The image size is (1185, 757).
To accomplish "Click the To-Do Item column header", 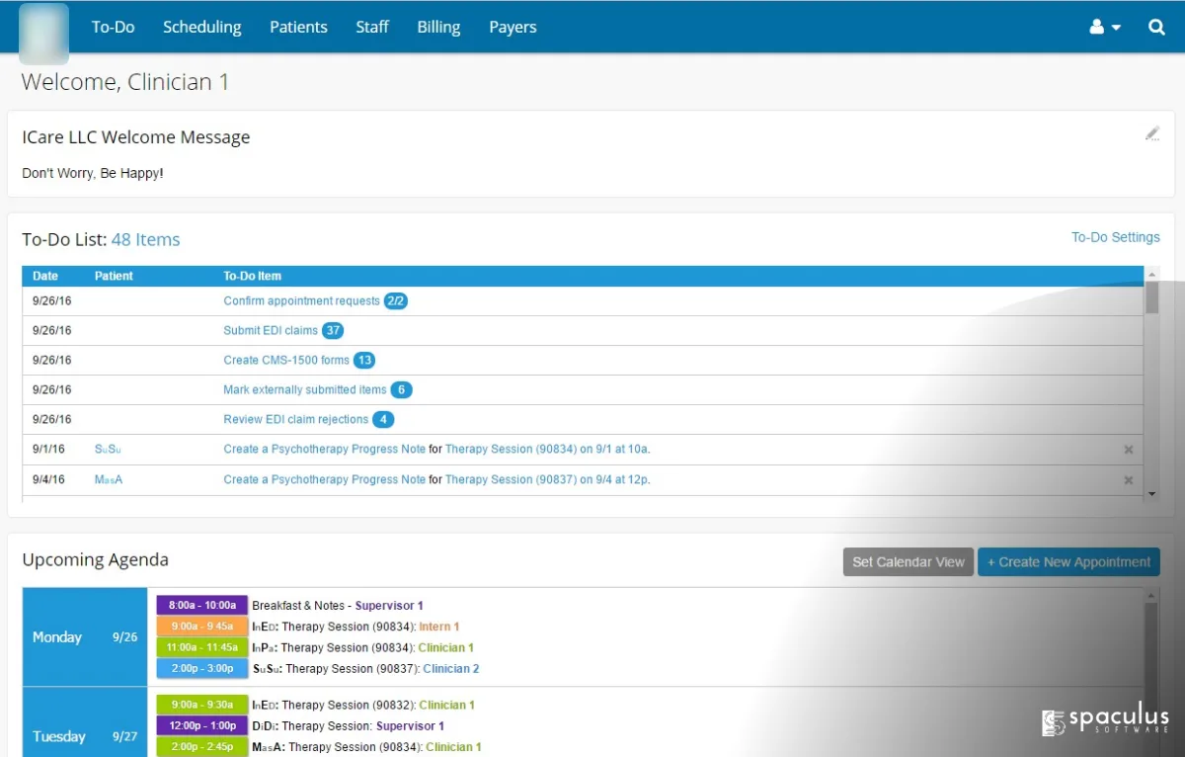I will [x=253, y=276].
